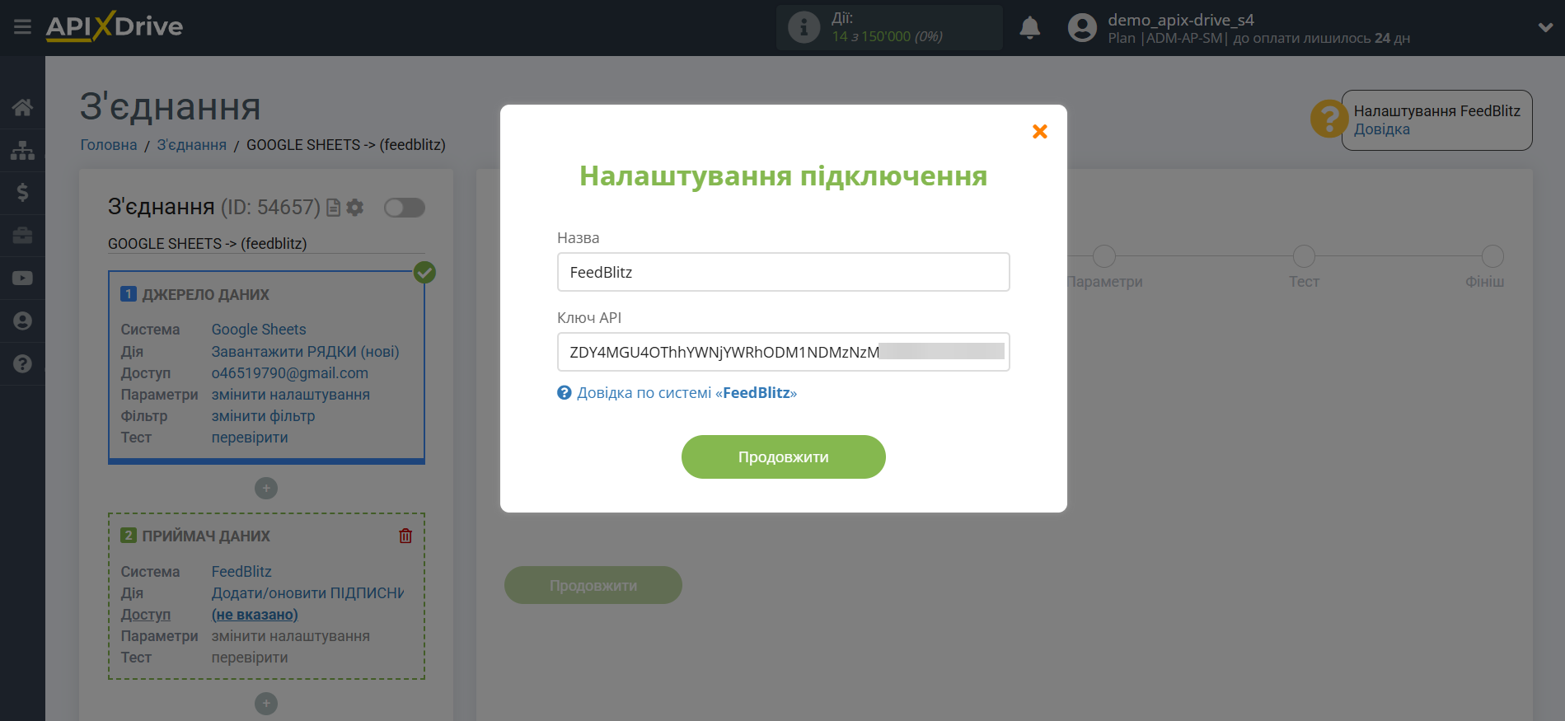
Task: Click source змінити налаштування link
Action: coord(291,395)
